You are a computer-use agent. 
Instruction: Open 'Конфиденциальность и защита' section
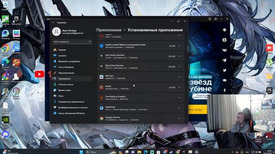point(72,107)
